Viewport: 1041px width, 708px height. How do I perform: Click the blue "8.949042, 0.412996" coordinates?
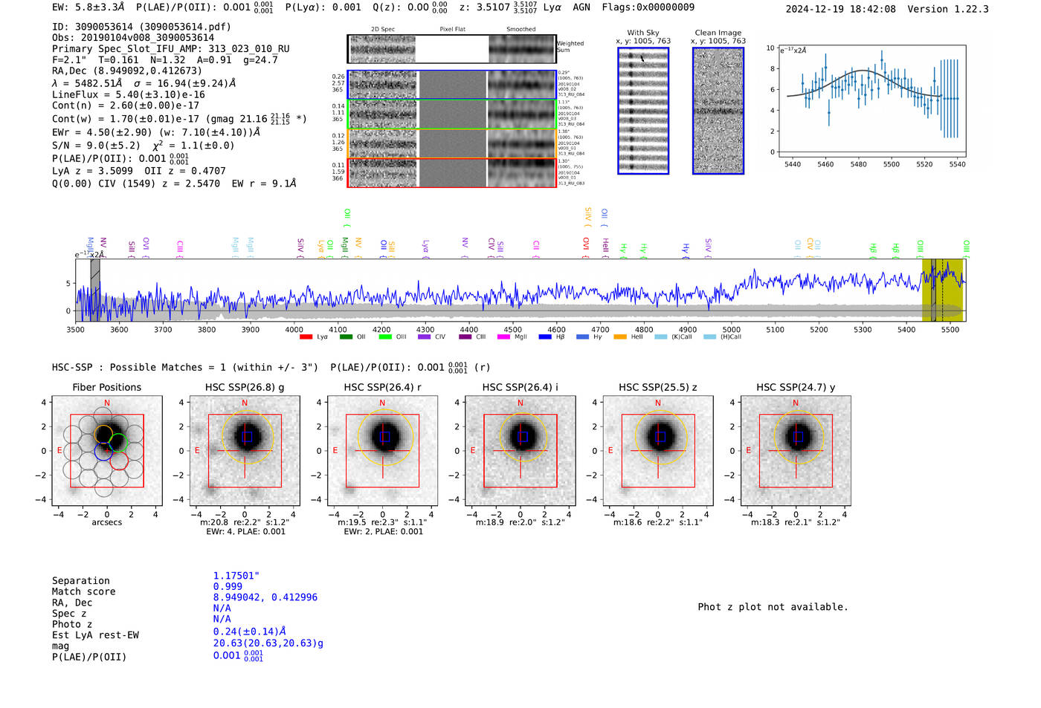(265, 597)
